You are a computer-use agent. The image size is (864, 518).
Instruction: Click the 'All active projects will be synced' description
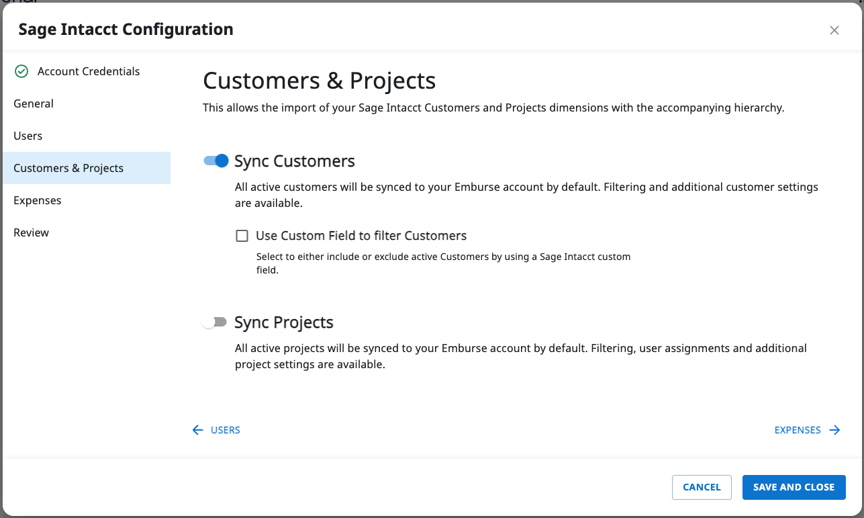521,357
